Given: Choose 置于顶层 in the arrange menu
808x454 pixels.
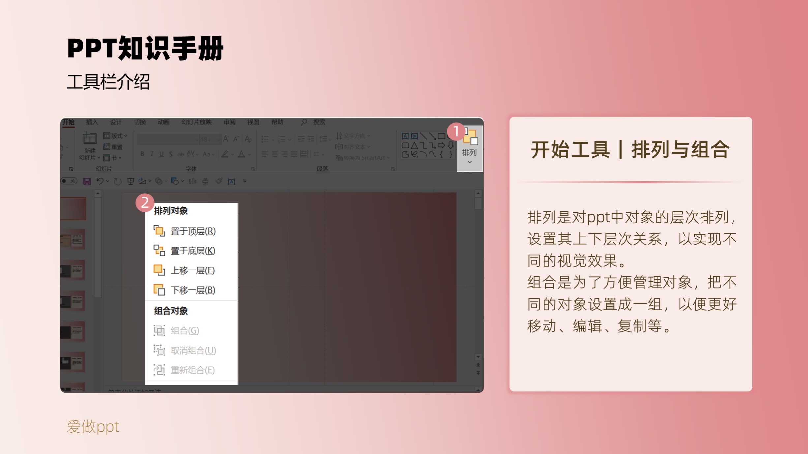Looking at the screenshot, I should coord(193,232).
